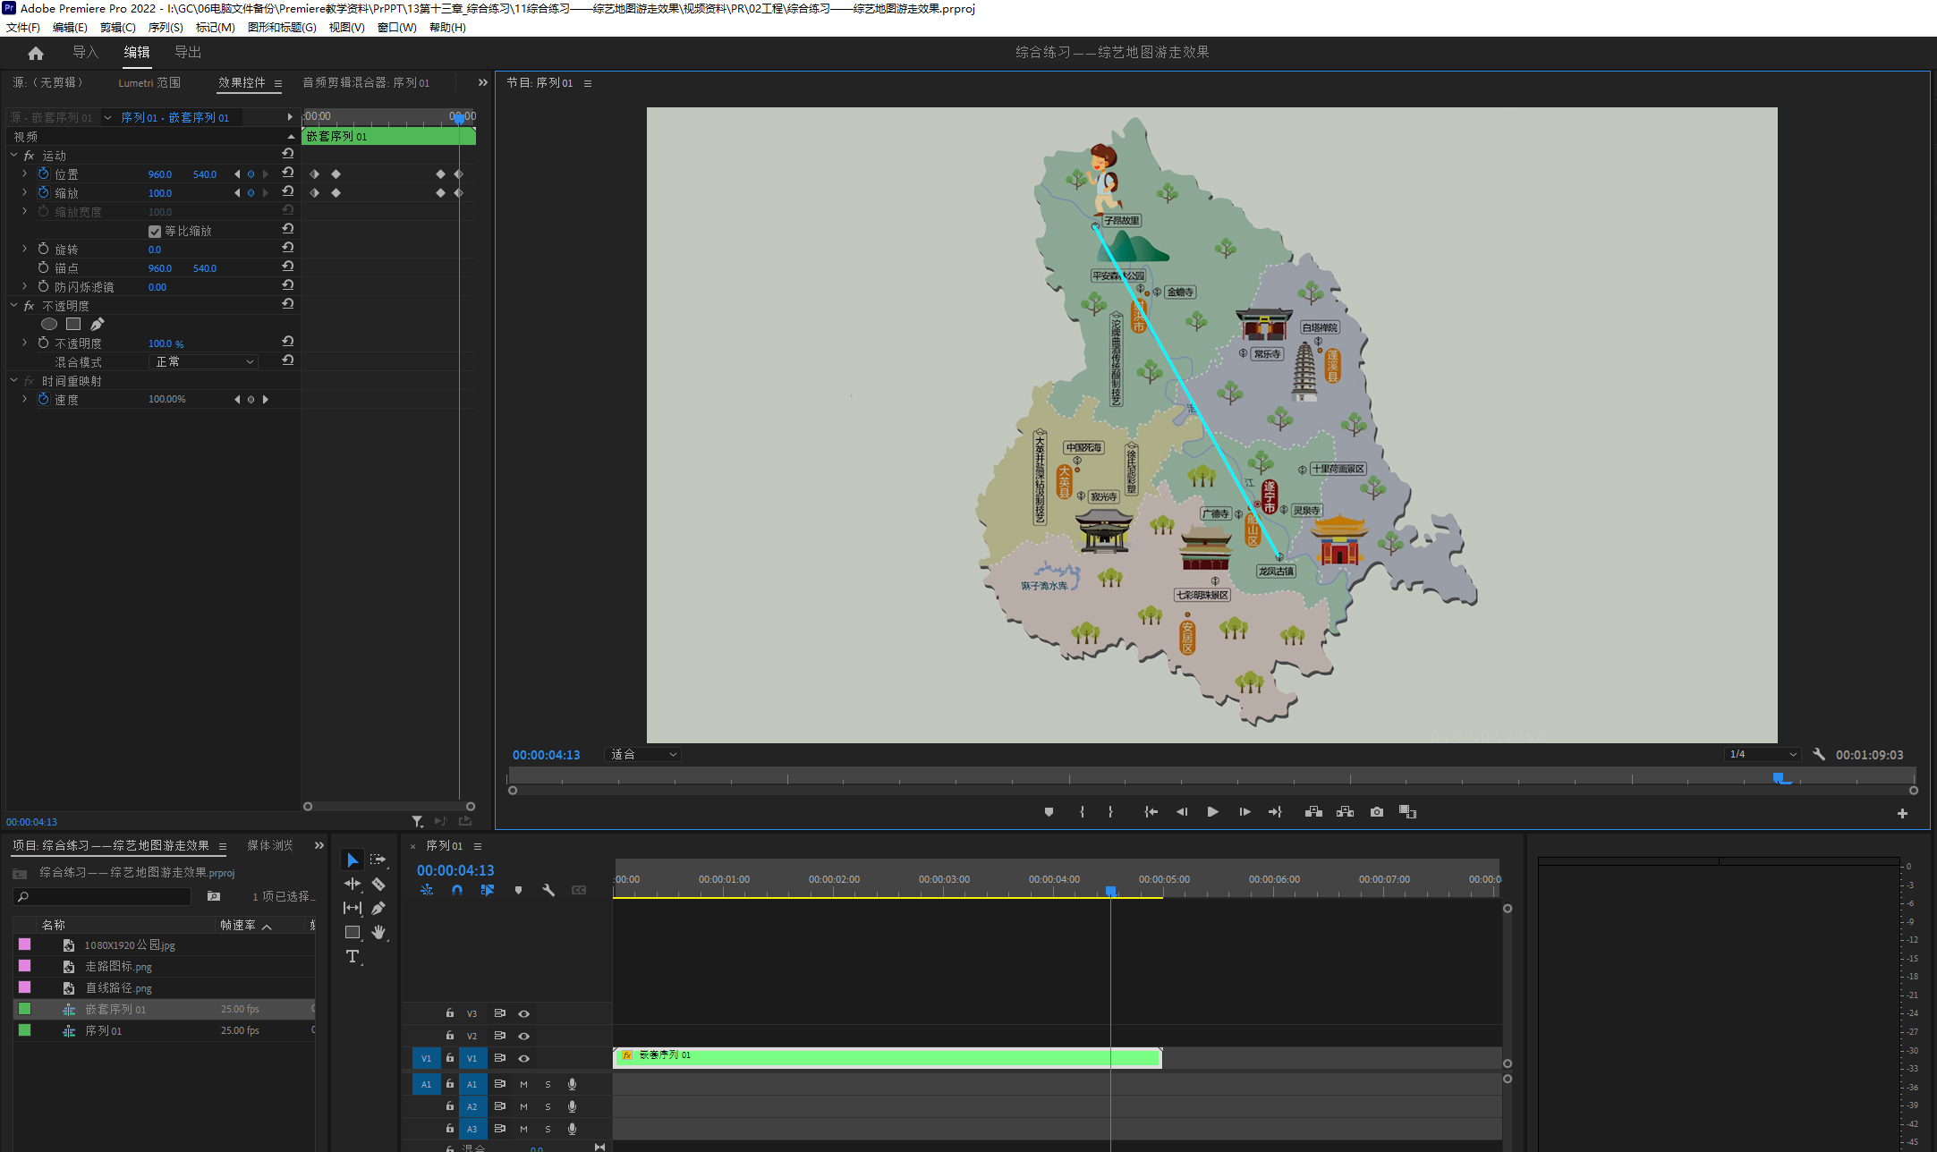
Task: Mute the A1 audio track
Action: click(x=524, y=1084)
